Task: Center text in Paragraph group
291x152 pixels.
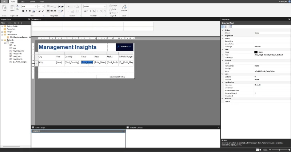Action: (x=51, y=11)
